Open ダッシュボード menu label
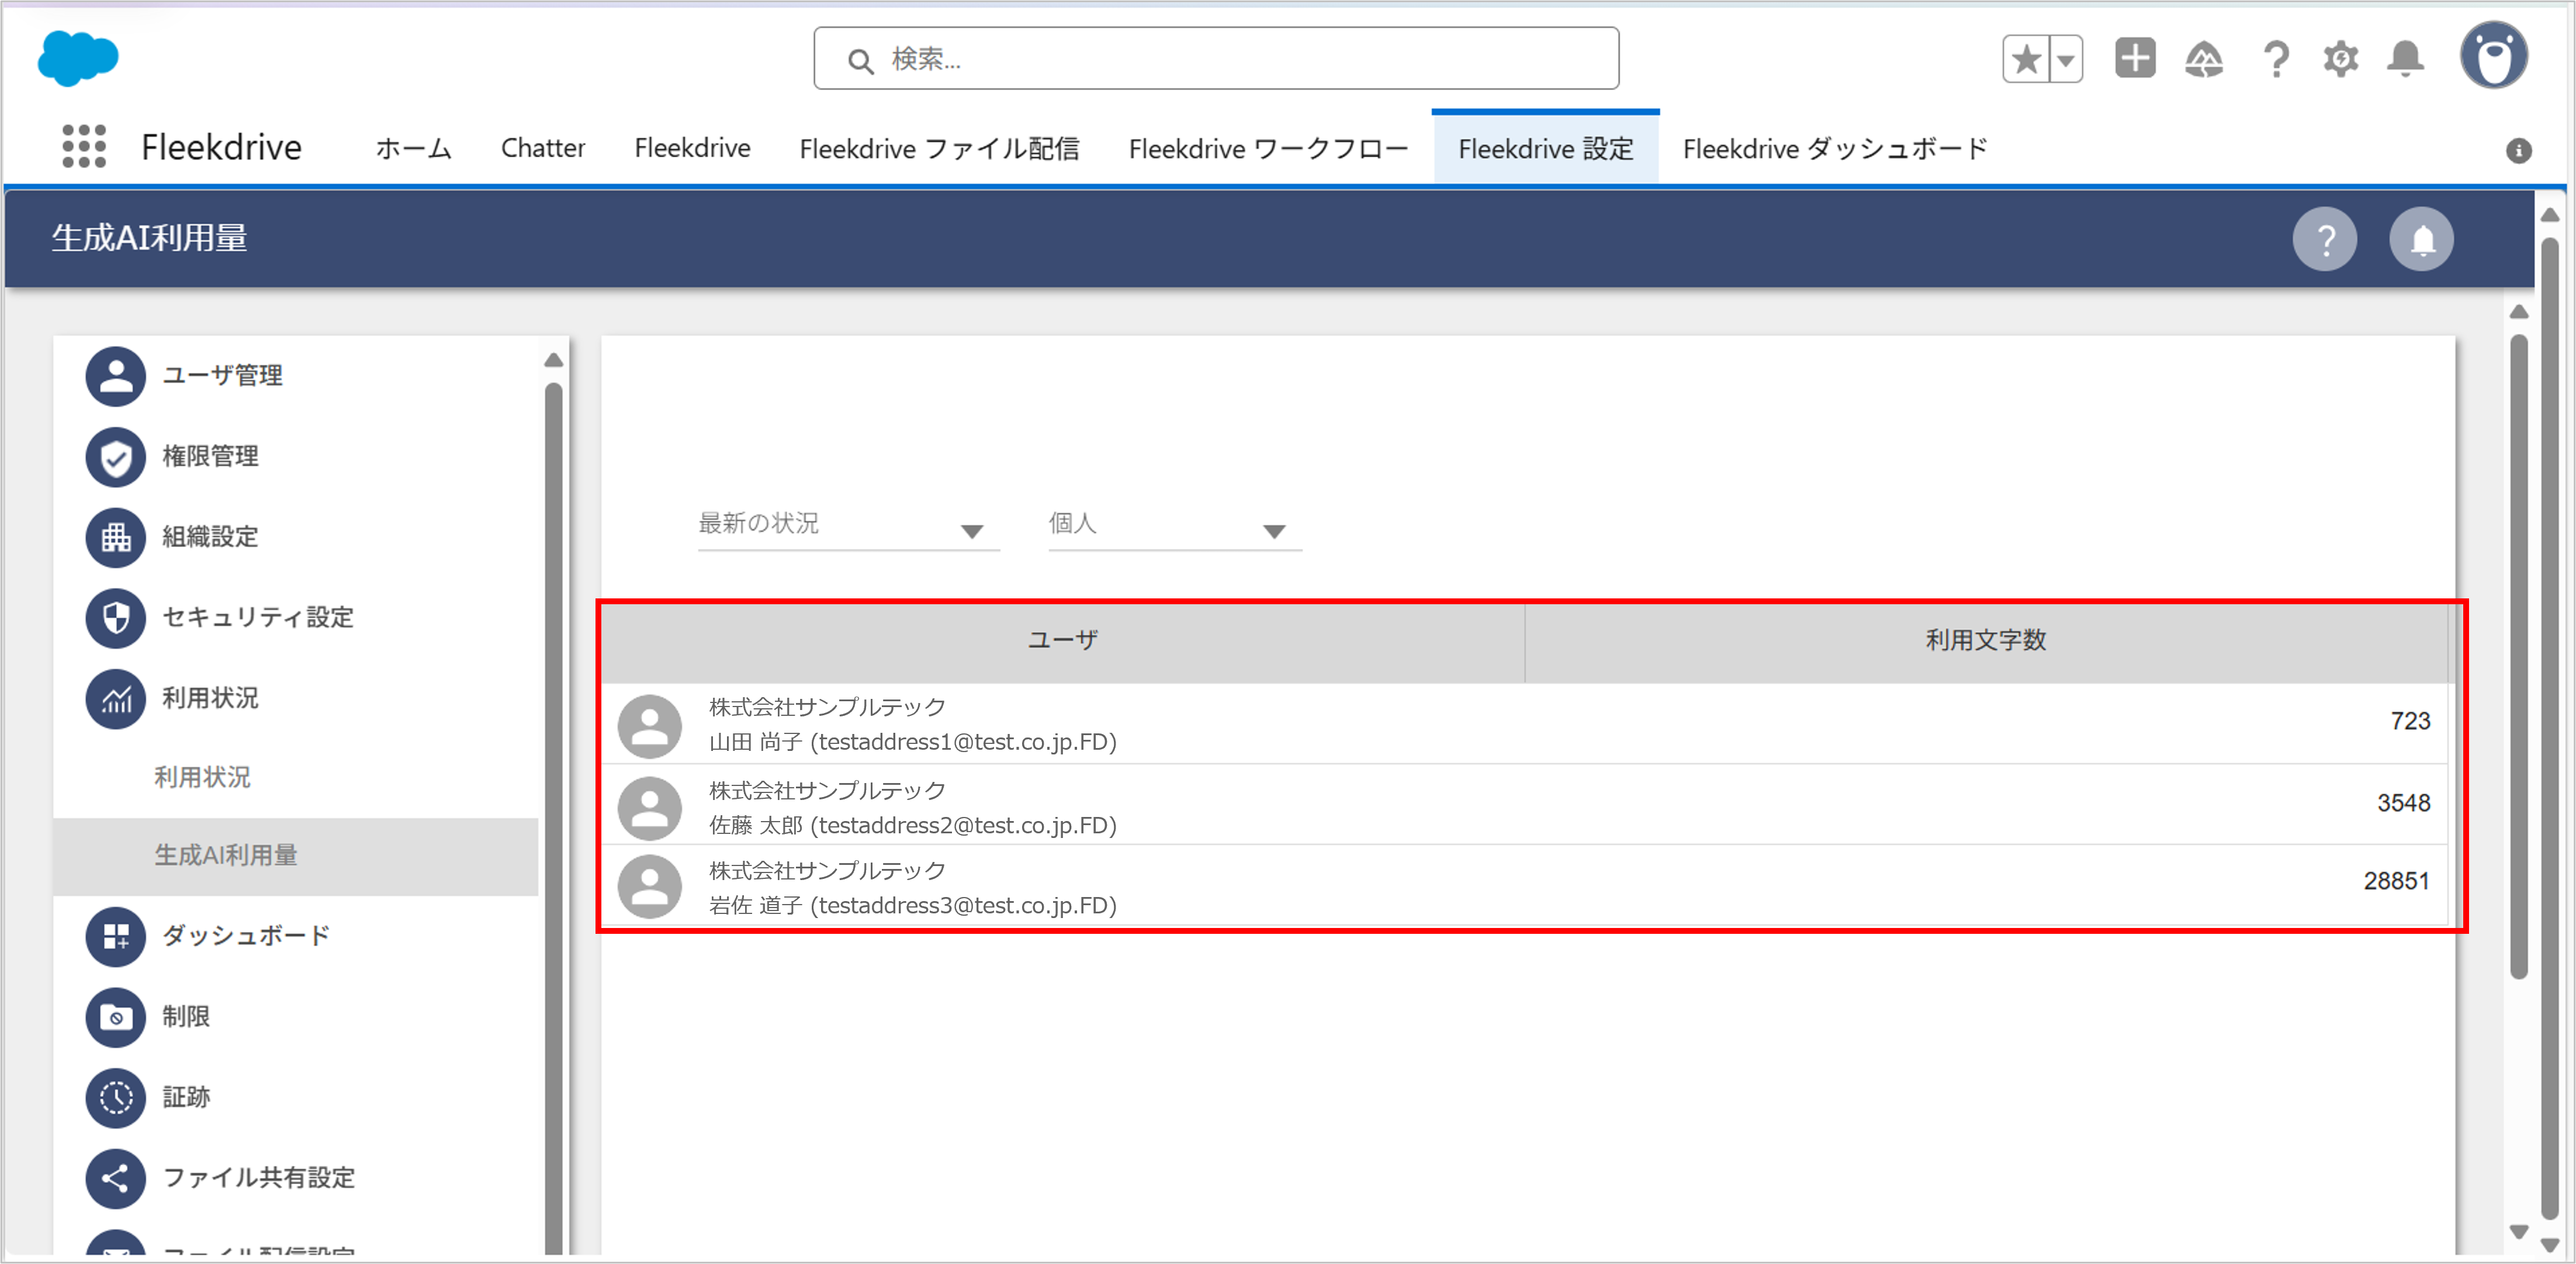 click(x=246, y=936)
